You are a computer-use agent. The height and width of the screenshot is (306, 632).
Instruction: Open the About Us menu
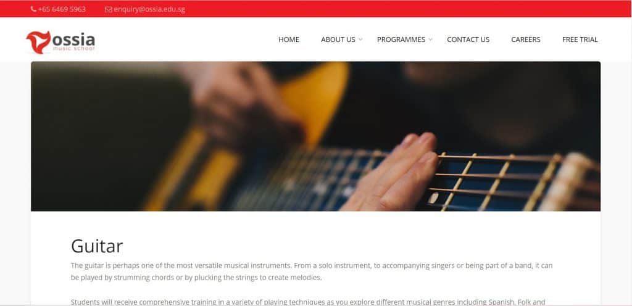[338, 39]
